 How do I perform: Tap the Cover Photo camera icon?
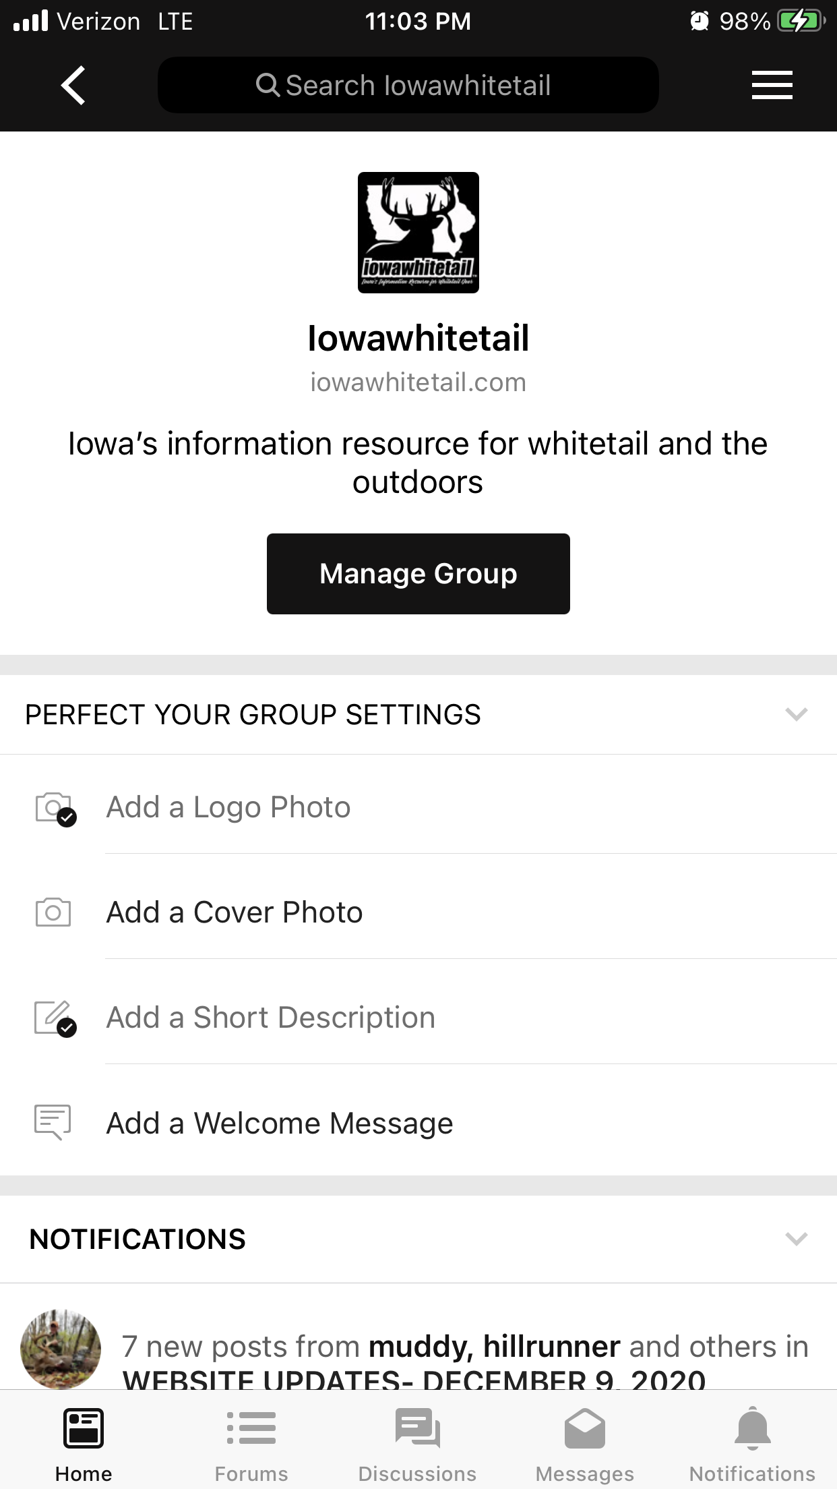tap(53, 912)
